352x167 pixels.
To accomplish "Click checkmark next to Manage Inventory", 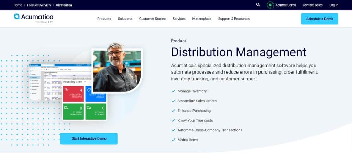I will click(x=173, y=91).
